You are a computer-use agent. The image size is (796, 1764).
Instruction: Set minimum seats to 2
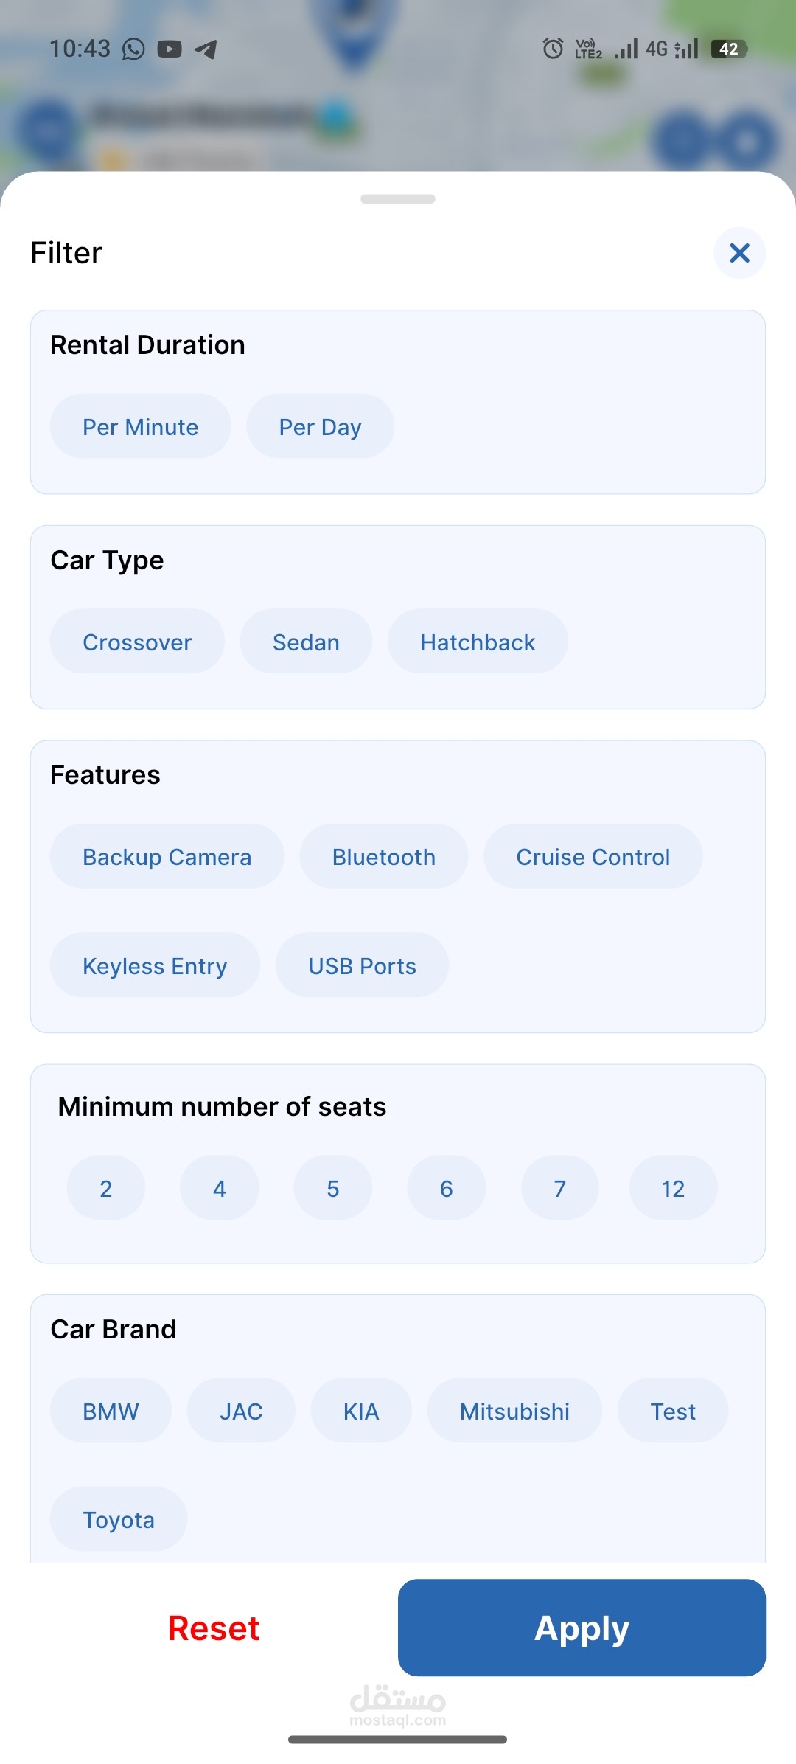click(106, 1188)
